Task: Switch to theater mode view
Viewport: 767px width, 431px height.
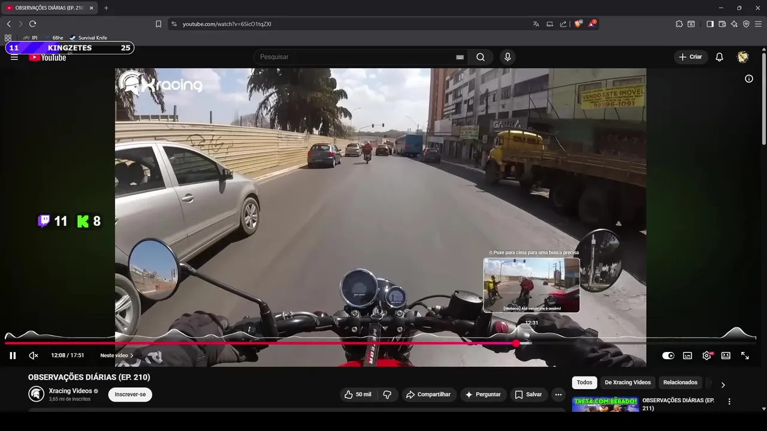Action: (726, 356)
